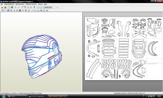The height and width of the screenshot is (98, 163).
Task: Choose the dashed rectangle selection tool icon
Action: 32,10
